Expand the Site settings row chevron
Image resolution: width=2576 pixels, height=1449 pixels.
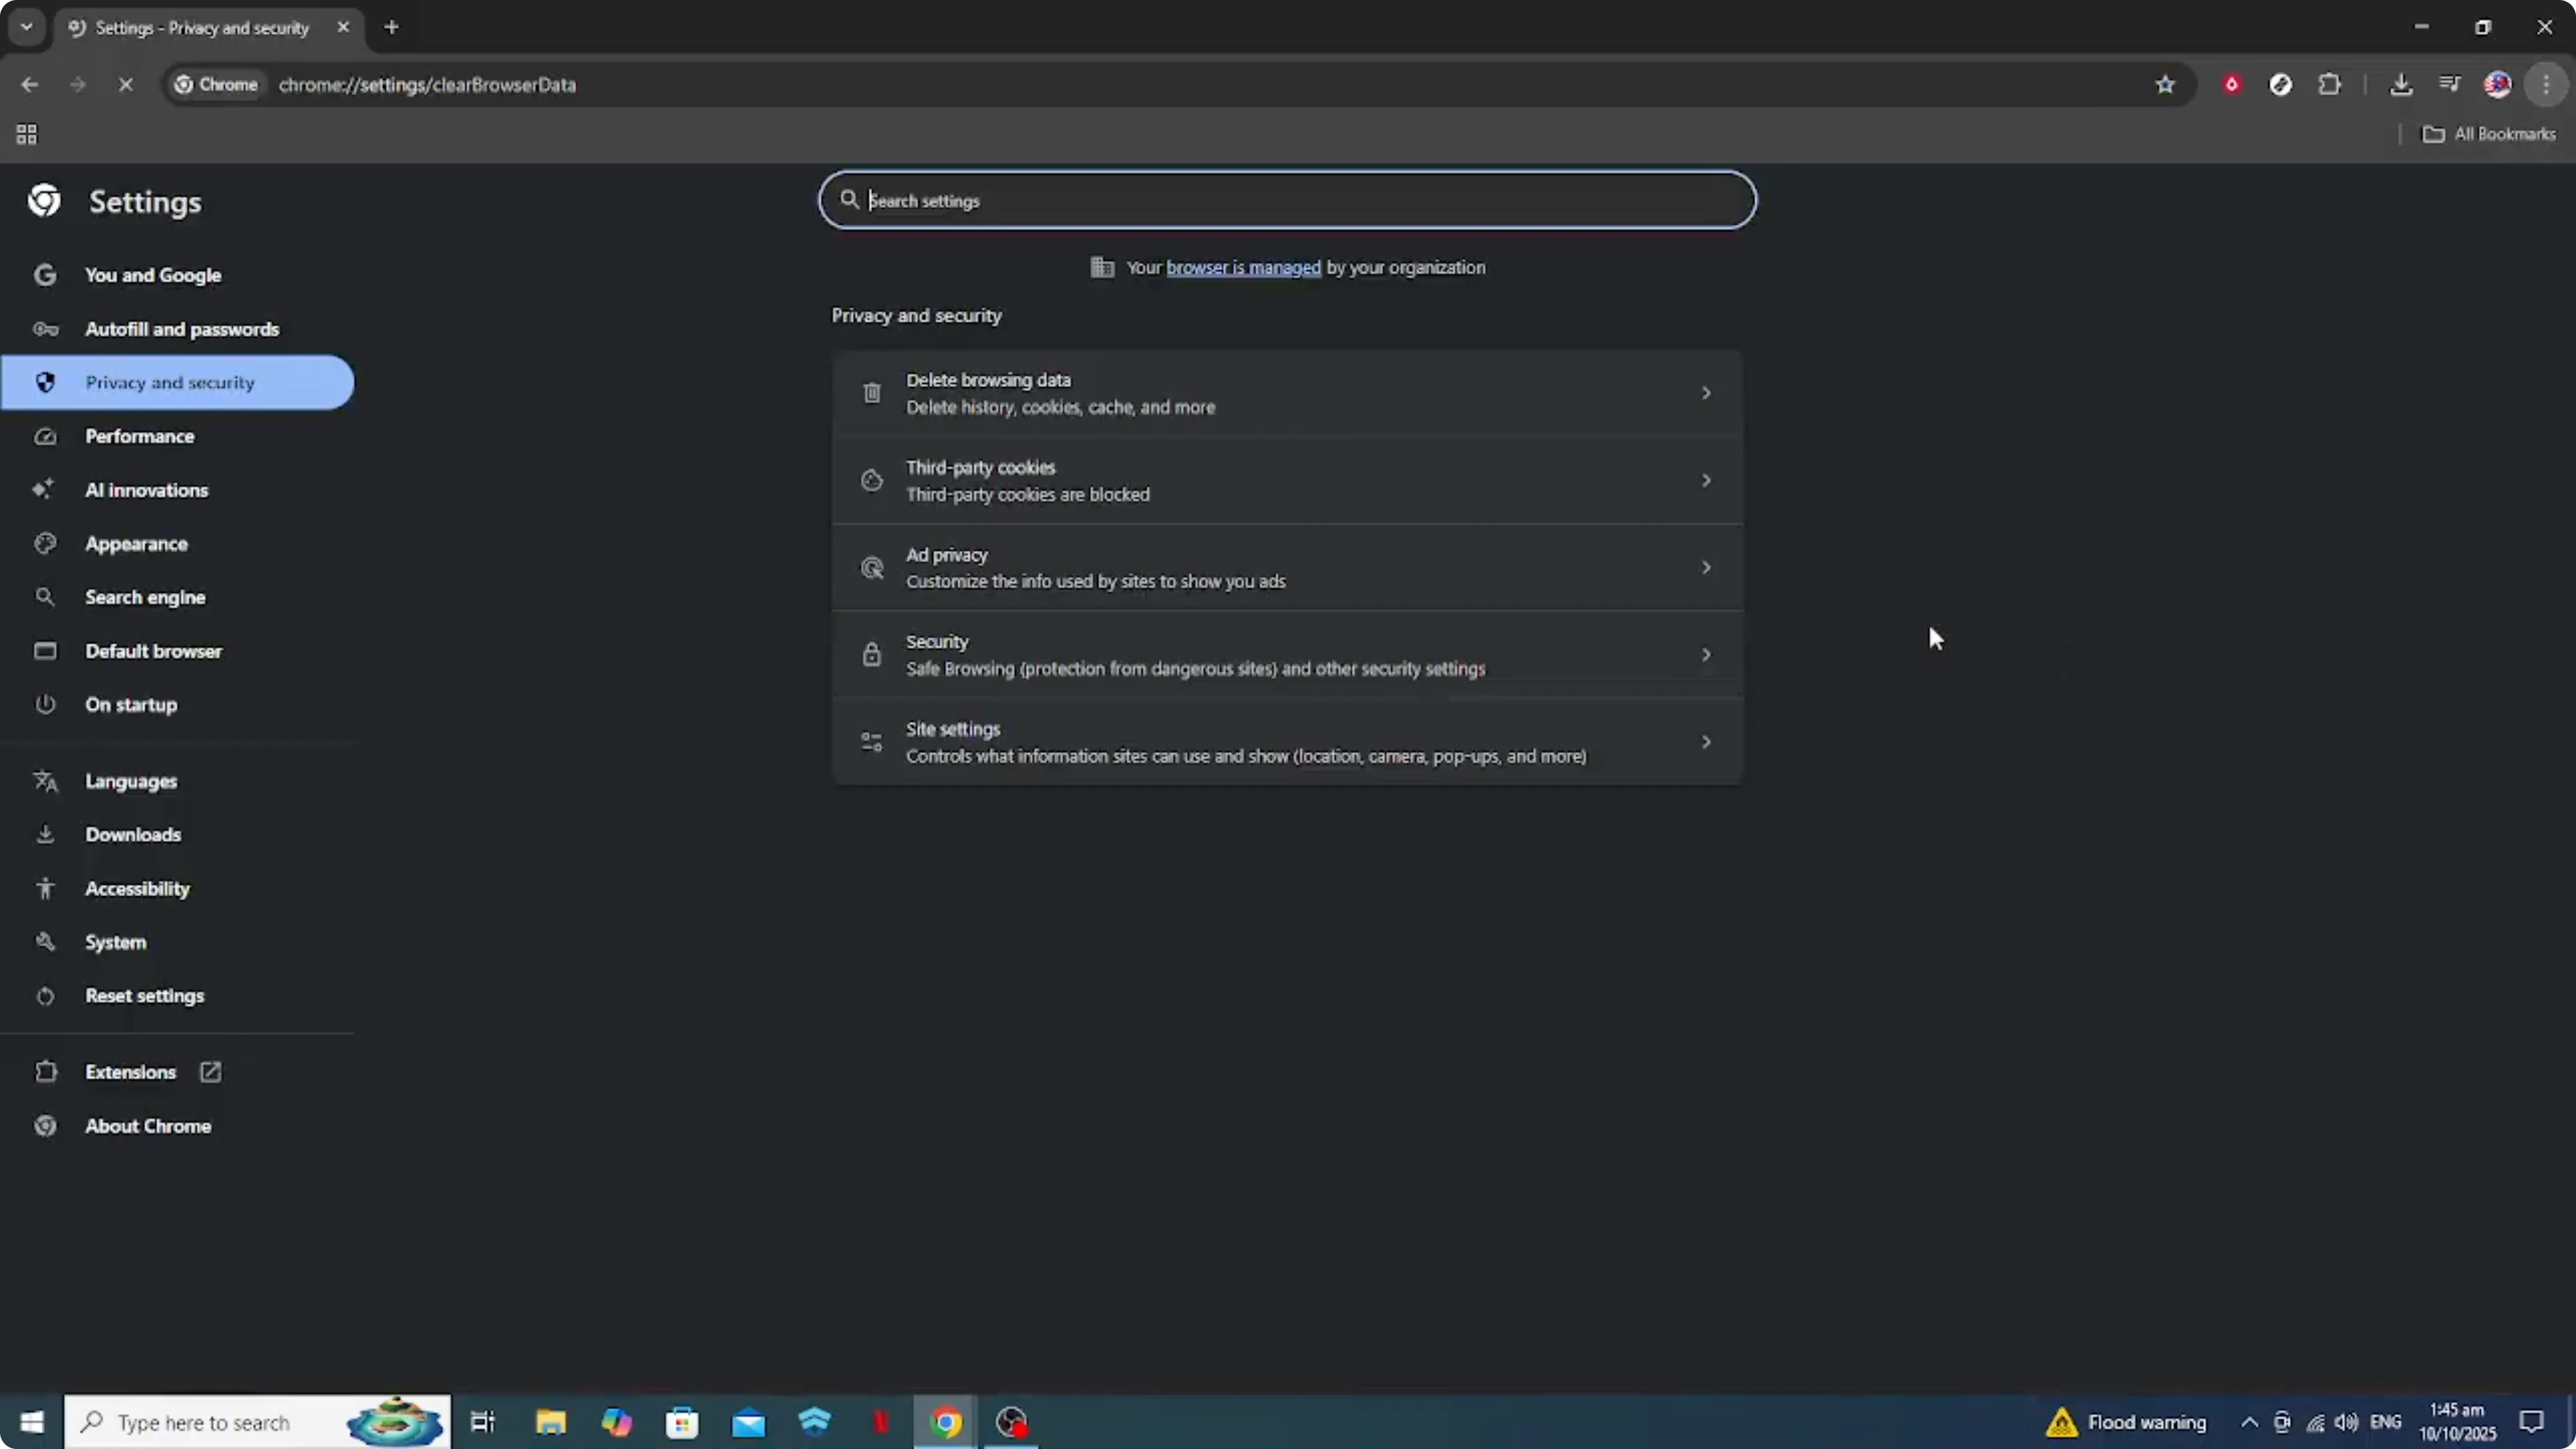[x=1706, y=741]
